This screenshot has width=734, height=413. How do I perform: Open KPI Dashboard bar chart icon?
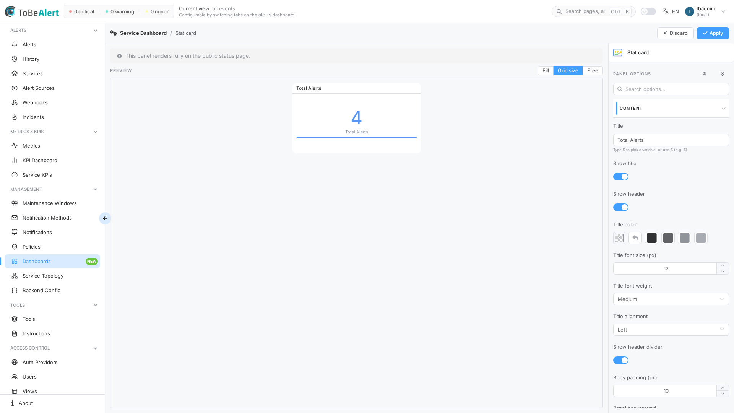[x=15, y=160]
